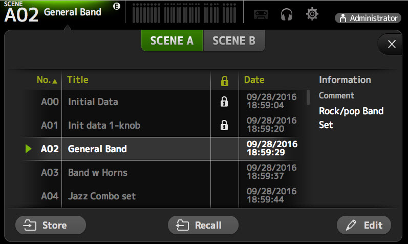Click the scene list scrollbar
The image size is (408, 244).
[308, 97]
